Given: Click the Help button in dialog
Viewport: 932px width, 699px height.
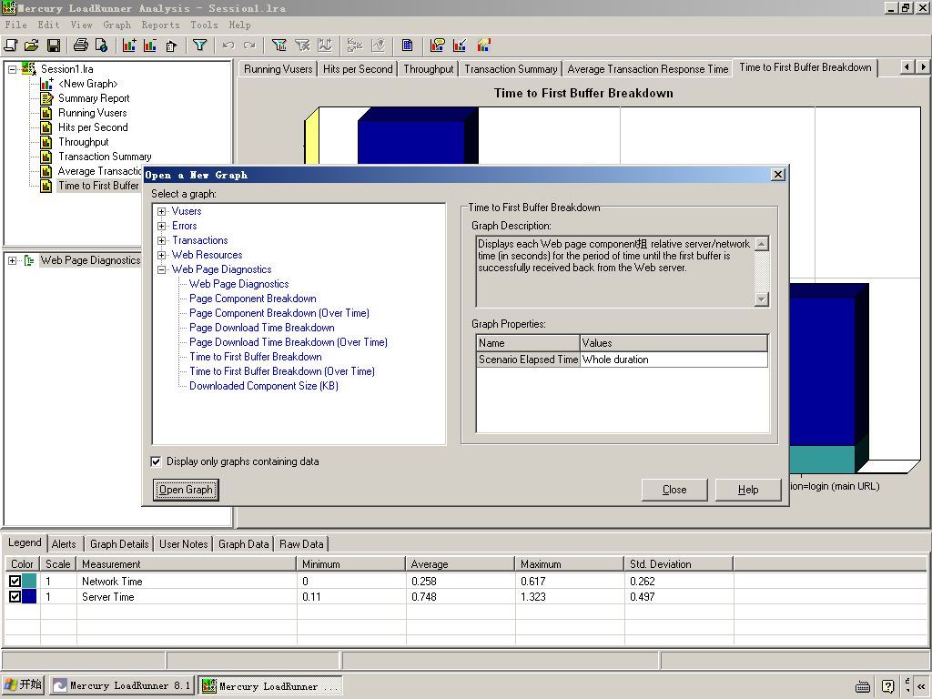Looking at the screenshot, I should pyautogui.click(x=748, y=490).
